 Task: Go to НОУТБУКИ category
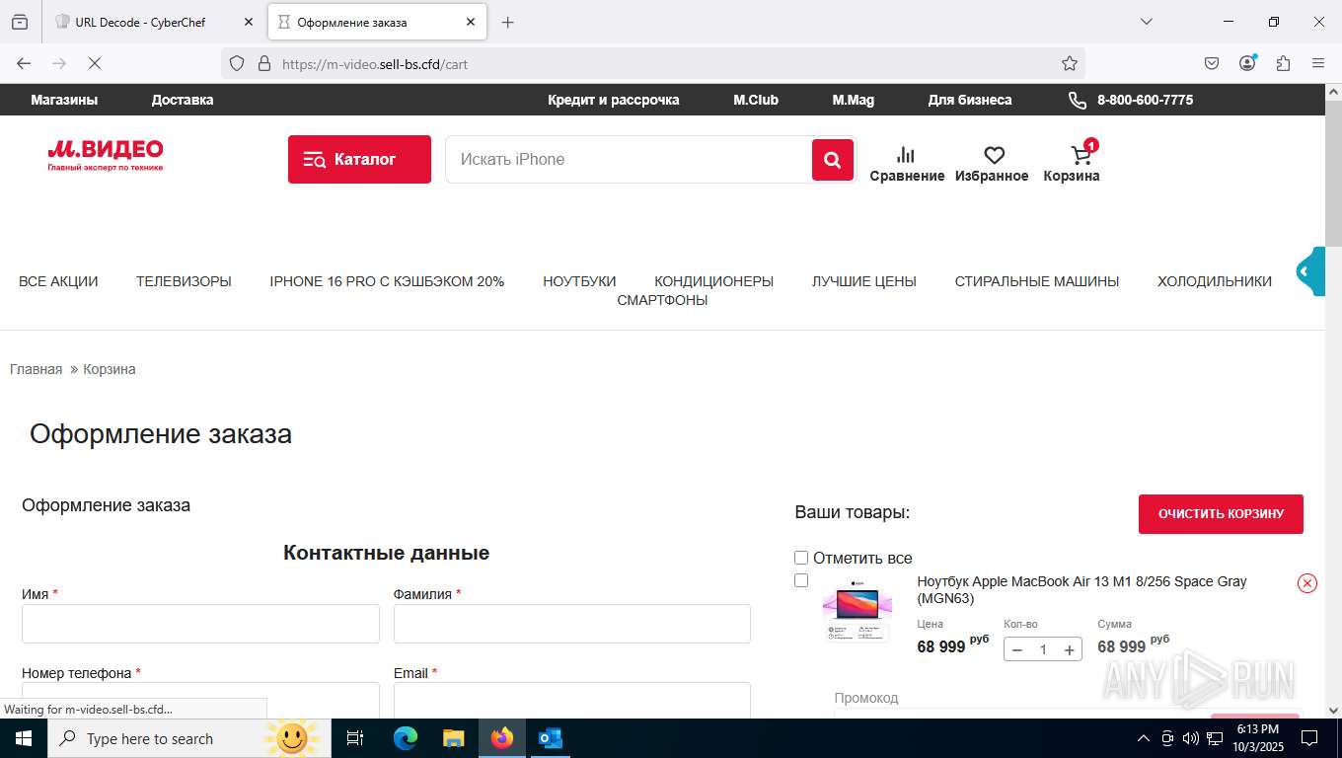[x=579, y=281]
